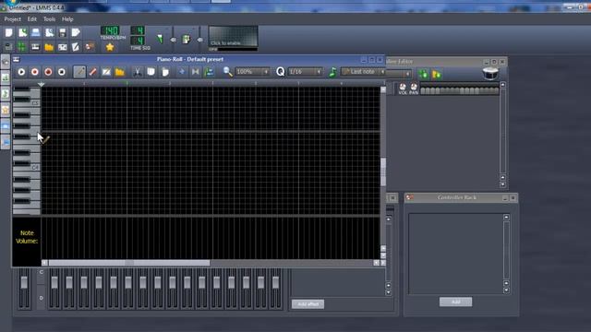Open the bottom sidebar tab, My Computer
The height and width of the screenshot is (332, 591).
(x=6, y=142)
